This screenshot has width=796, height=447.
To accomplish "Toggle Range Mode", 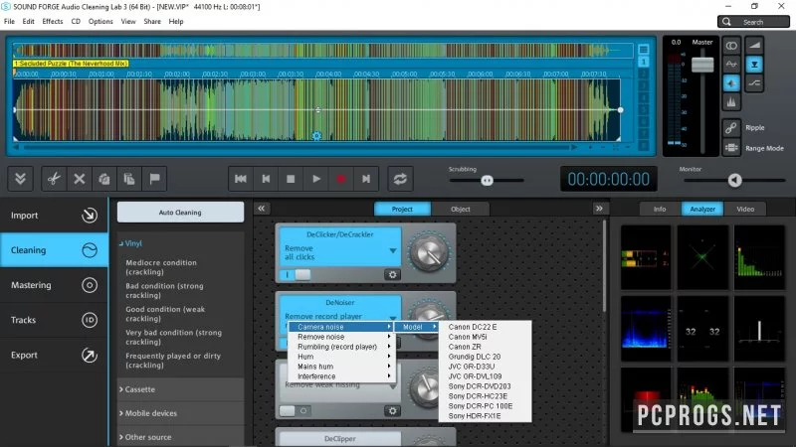I will pos(731,148).
